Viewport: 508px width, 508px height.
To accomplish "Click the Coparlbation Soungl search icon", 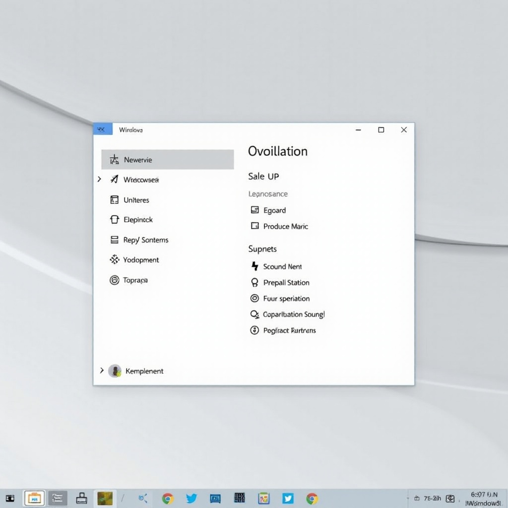I will pos(254,315).
